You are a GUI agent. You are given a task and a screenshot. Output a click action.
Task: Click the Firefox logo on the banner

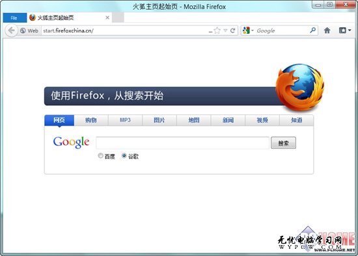point(299,88)
